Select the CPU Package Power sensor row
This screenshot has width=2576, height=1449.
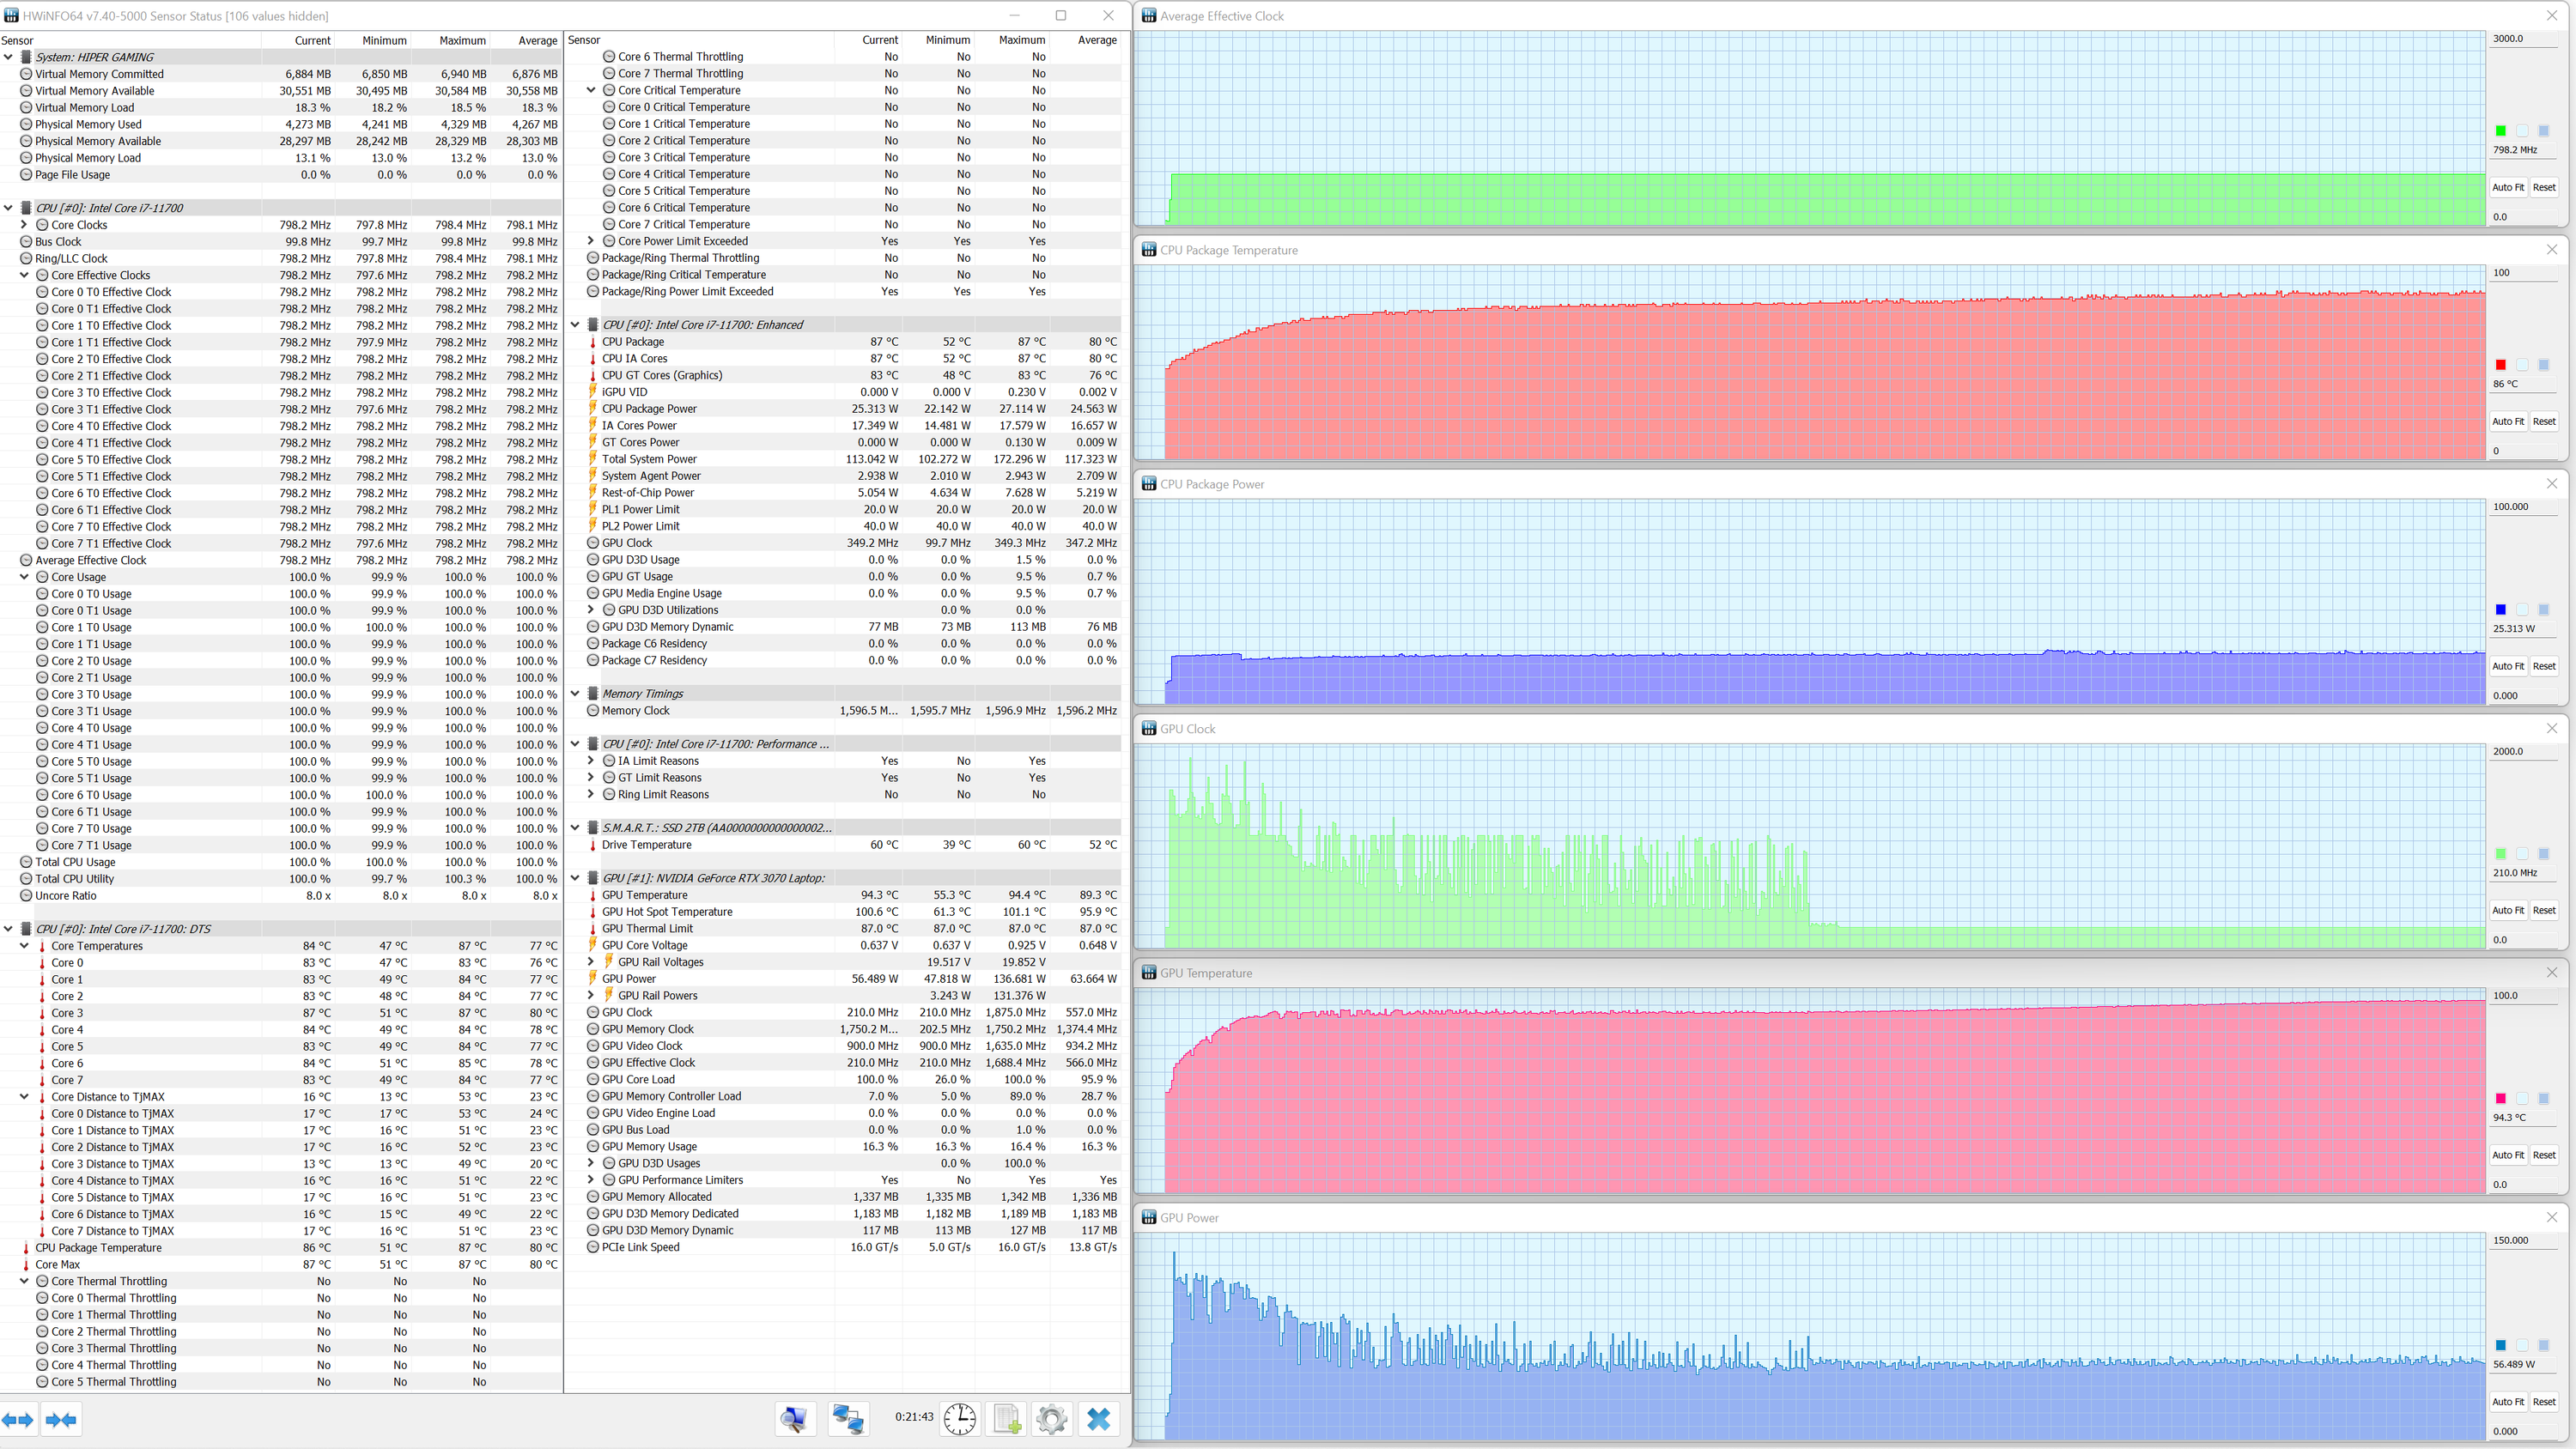pyautogui.click(x=649, y=409)
